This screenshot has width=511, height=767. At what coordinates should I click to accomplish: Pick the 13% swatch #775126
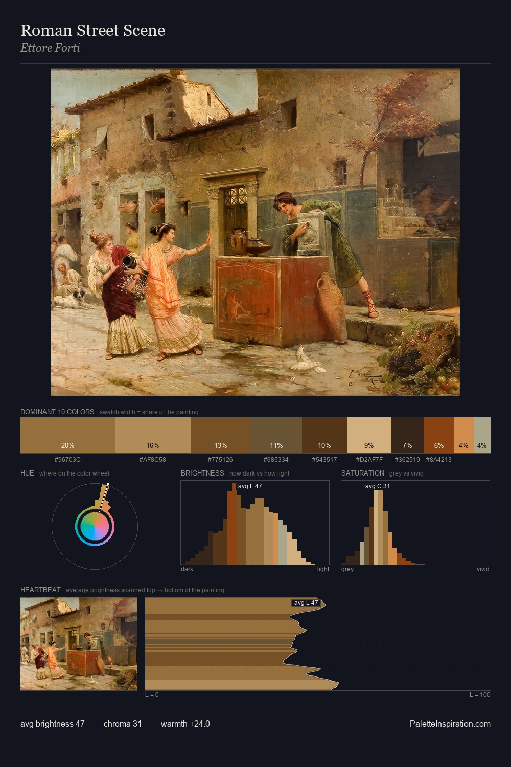click(x=221, y=435)
